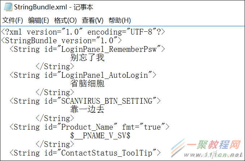Place cursor on the 省脑细胞 text
Viewport: 245px width, 161px height.
tap(87, 84)
